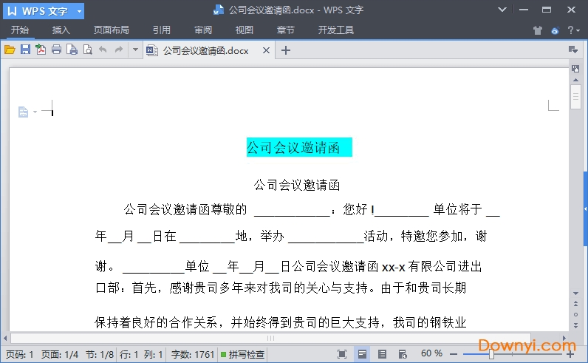Screen dimensions: 588x363
Task: Click 字数: 1761 word count
Action: (x=192, y=354)
